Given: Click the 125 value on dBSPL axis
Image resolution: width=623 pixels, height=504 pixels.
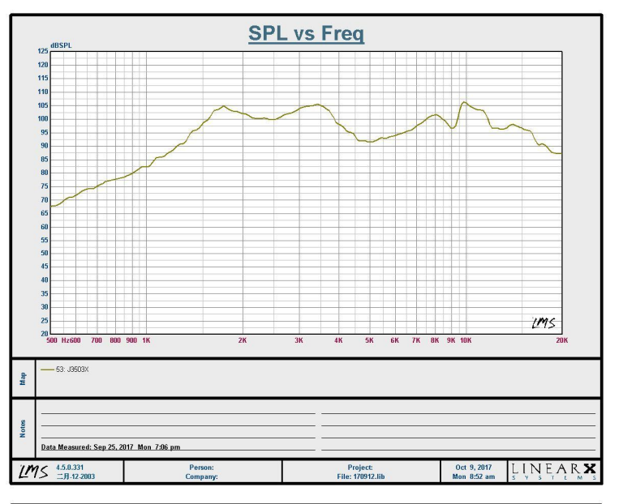Looking at the screenshot, I should tap(43, 51).
